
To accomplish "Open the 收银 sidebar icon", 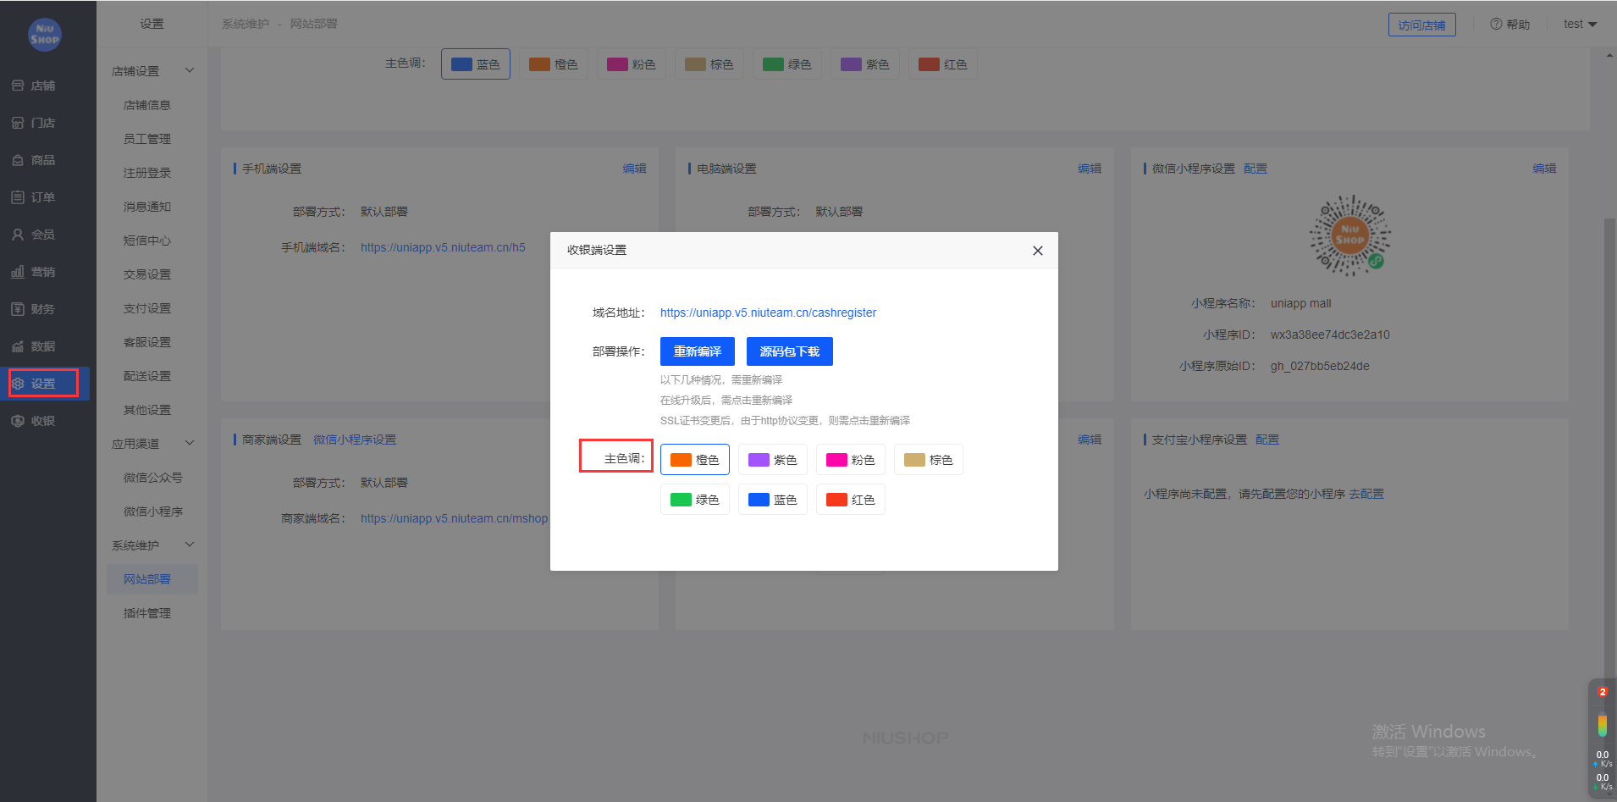I will point(18,421).
